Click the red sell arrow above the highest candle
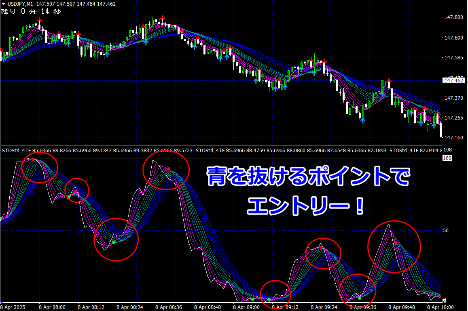This screenshot has height=311, width=468. pyautogui.click(x=162, y=18)
